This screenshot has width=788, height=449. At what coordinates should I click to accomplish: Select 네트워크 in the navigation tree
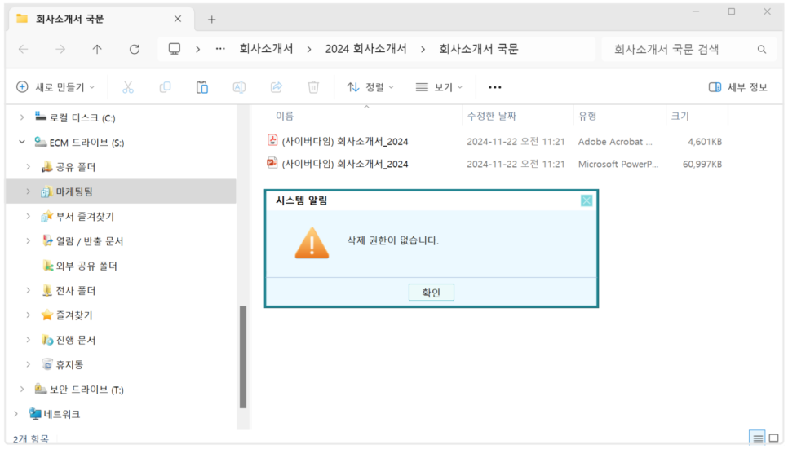(61, 414)
